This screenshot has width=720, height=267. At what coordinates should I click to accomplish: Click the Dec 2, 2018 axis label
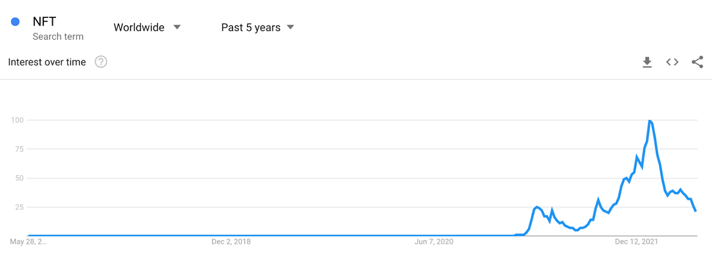(x=231, y=241)
